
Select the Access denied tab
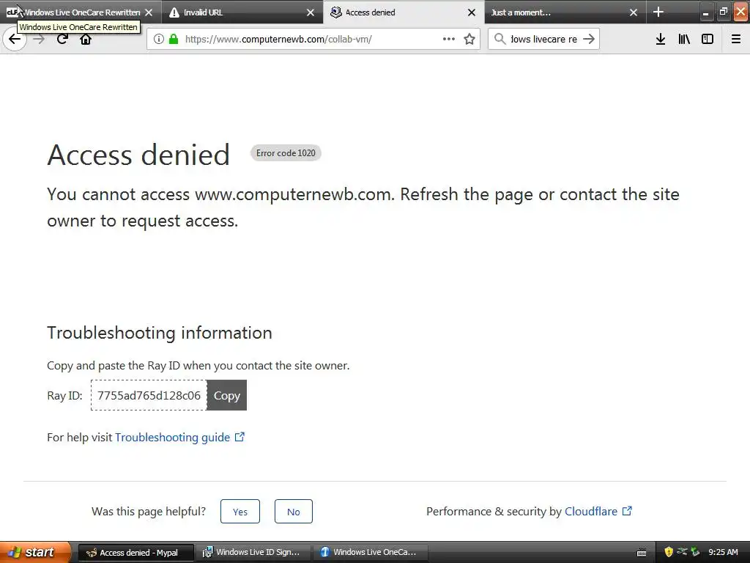tap(404, 12)
